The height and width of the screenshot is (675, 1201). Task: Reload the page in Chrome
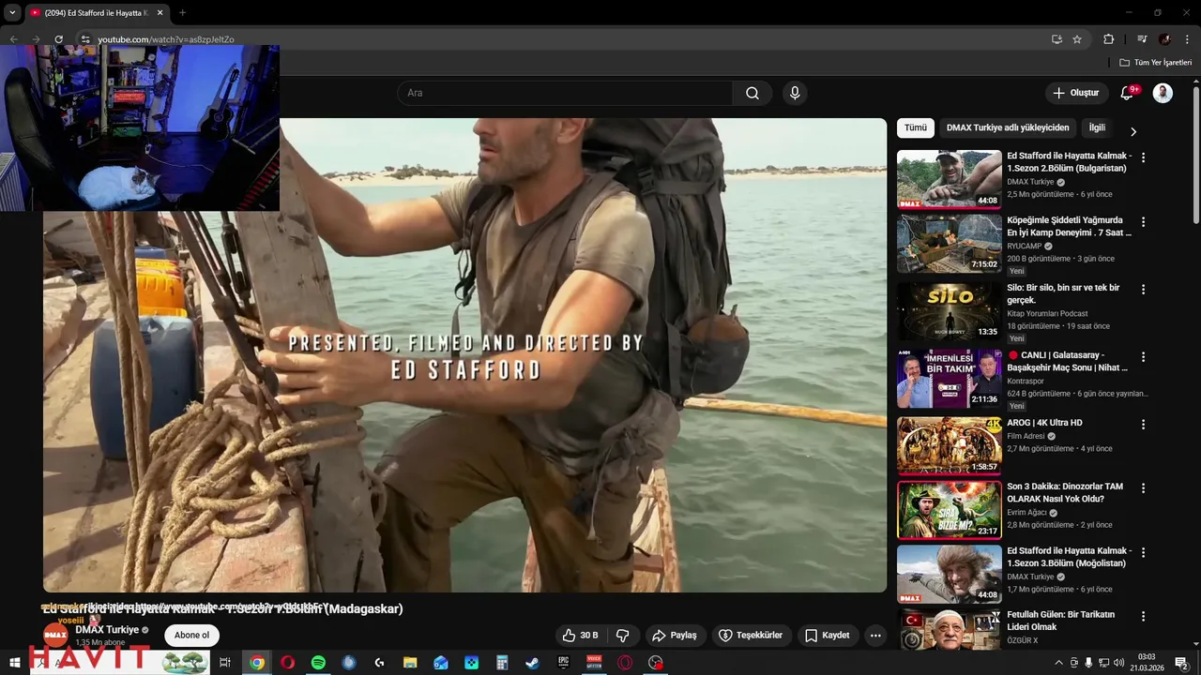(58, 39)
